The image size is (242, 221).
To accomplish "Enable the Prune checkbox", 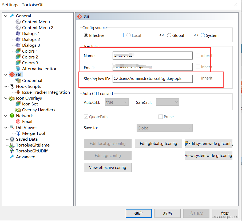I will pos(161,117).
